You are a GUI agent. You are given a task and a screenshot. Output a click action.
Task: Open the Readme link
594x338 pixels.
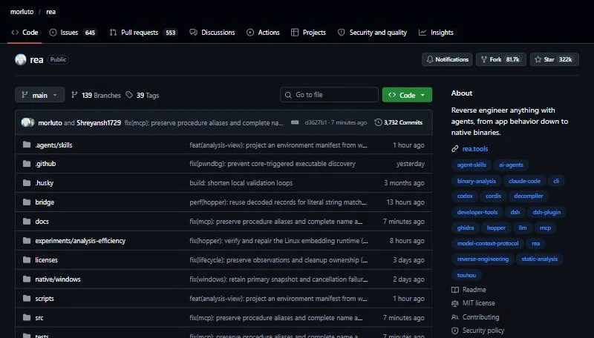[x=469, y=290]
